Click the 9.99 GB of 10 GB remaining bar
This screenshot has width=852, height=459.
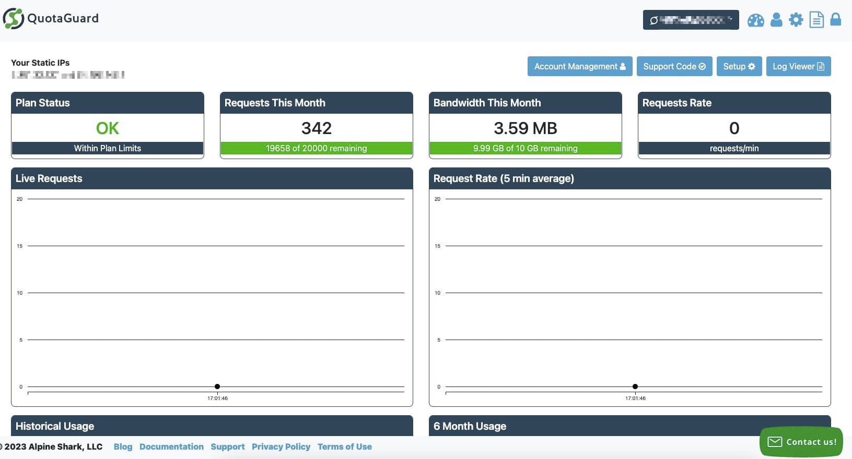tap(526, 148)
